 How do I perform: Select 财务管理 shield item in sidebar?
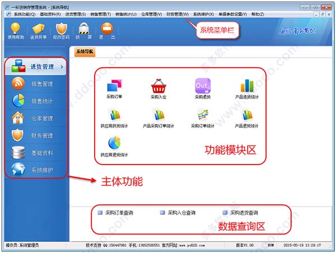coord(36,135)
